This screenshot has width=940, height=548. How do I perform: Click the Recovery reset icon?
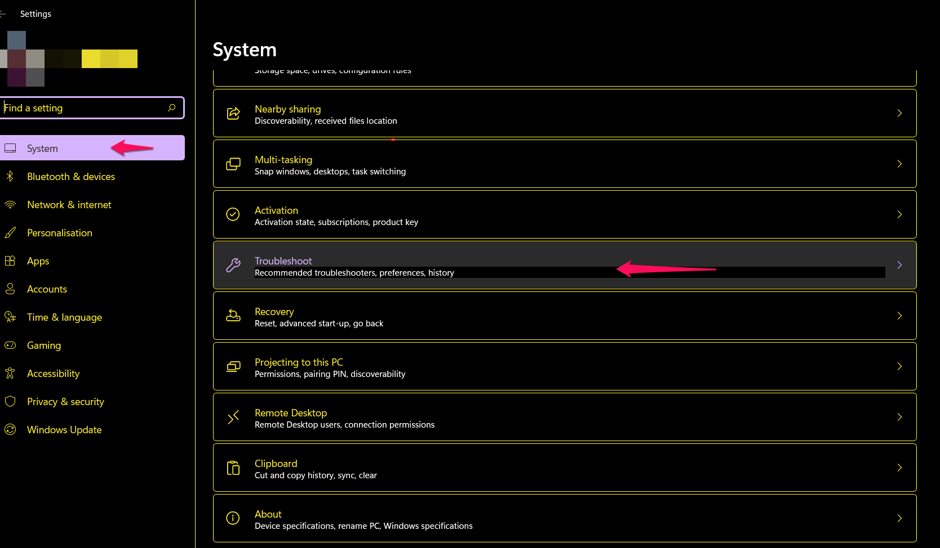pos(233,316)
